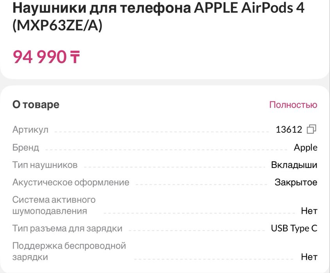Image resolution: width=330 pixels, height=273 pixels.
Task: Click the Бренд row label
Action: (26, 148)
